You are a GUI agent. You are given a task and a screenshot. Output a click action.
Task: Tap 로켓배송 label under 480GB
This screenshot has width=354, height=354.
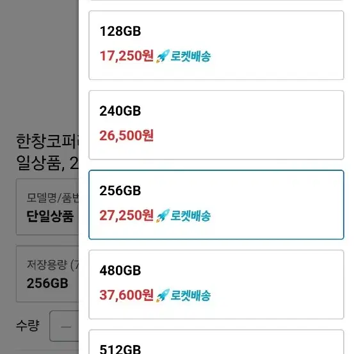191,295
